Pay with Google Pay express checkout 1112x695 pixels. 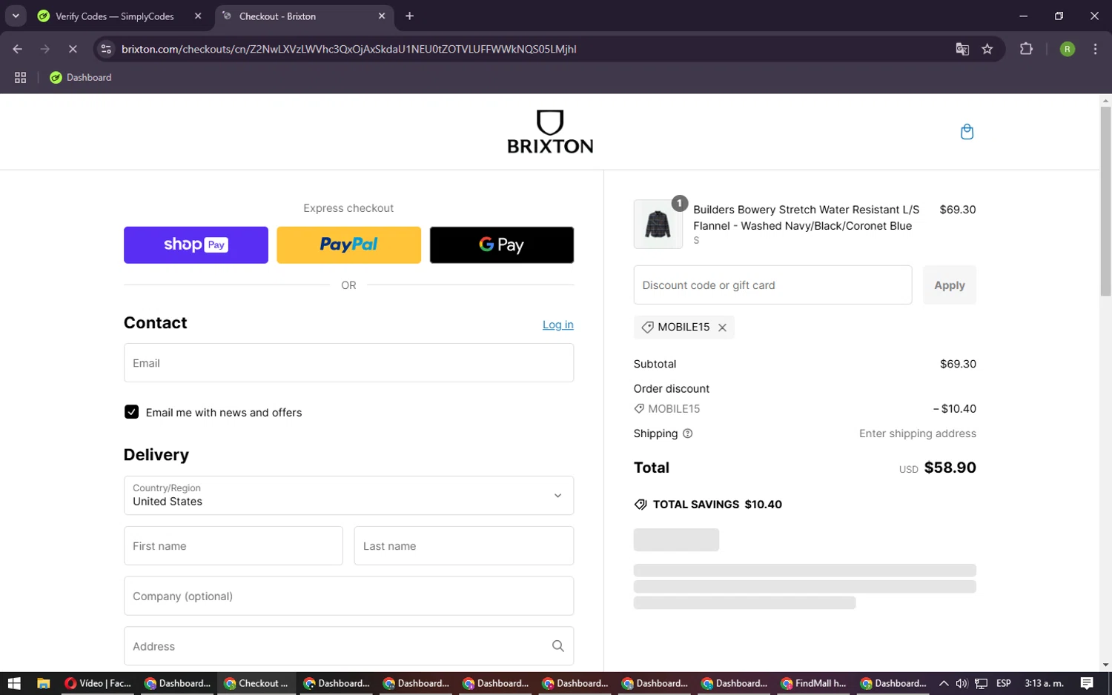(x=501, y=245)
